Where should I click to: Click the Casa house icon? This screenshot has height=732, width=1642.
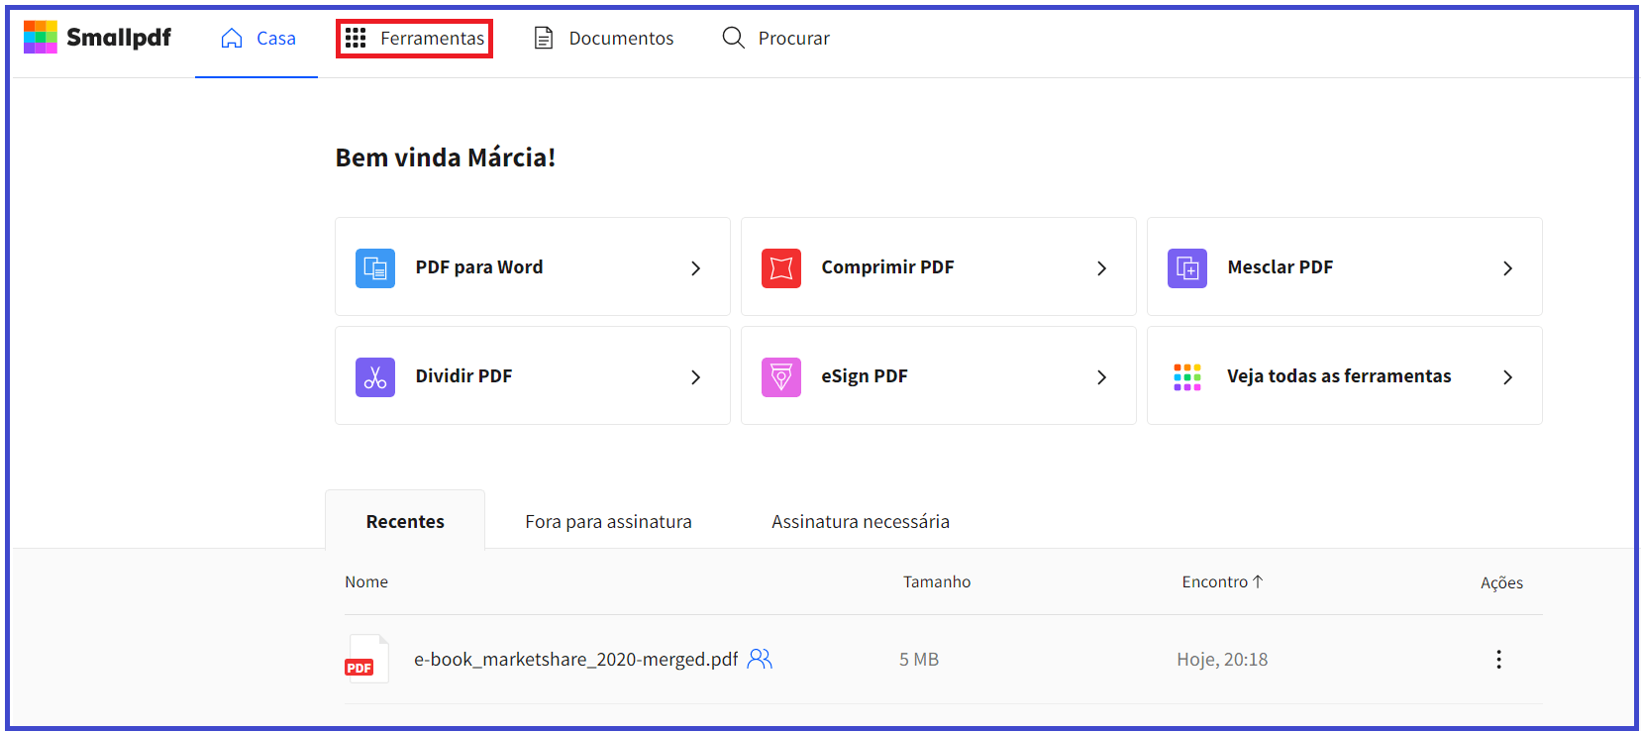(232, 38)
